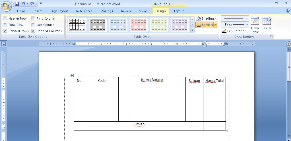This screenshot has height=141, width=291.
Task: Go to the Page Layout tab
Action: [59, 11]
